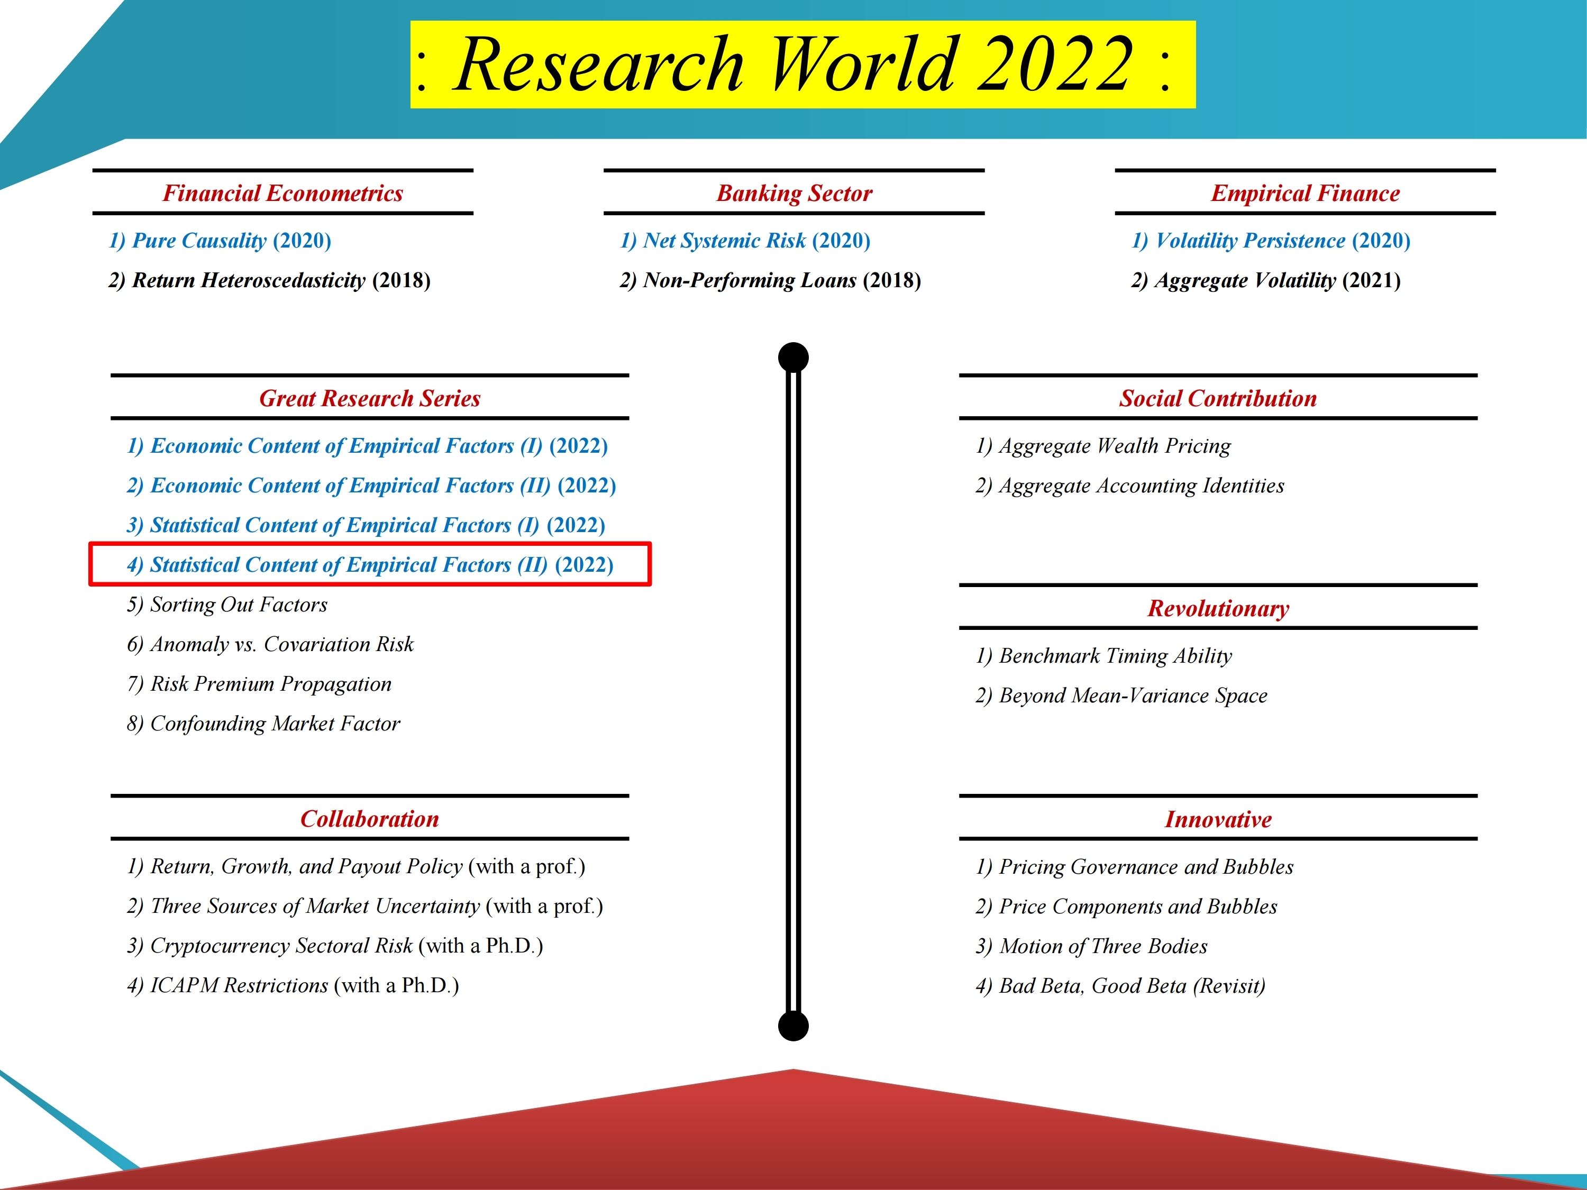Click the Innovative heading
The image size is (1587, 1190).
pos(1218,819)
